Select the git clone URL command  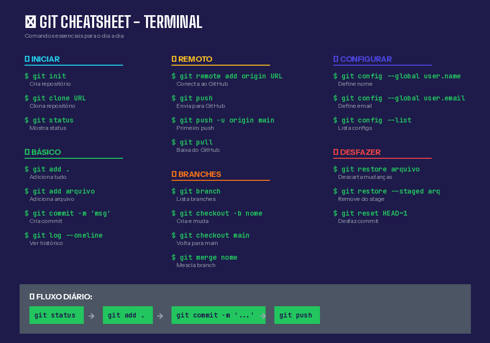55,98
